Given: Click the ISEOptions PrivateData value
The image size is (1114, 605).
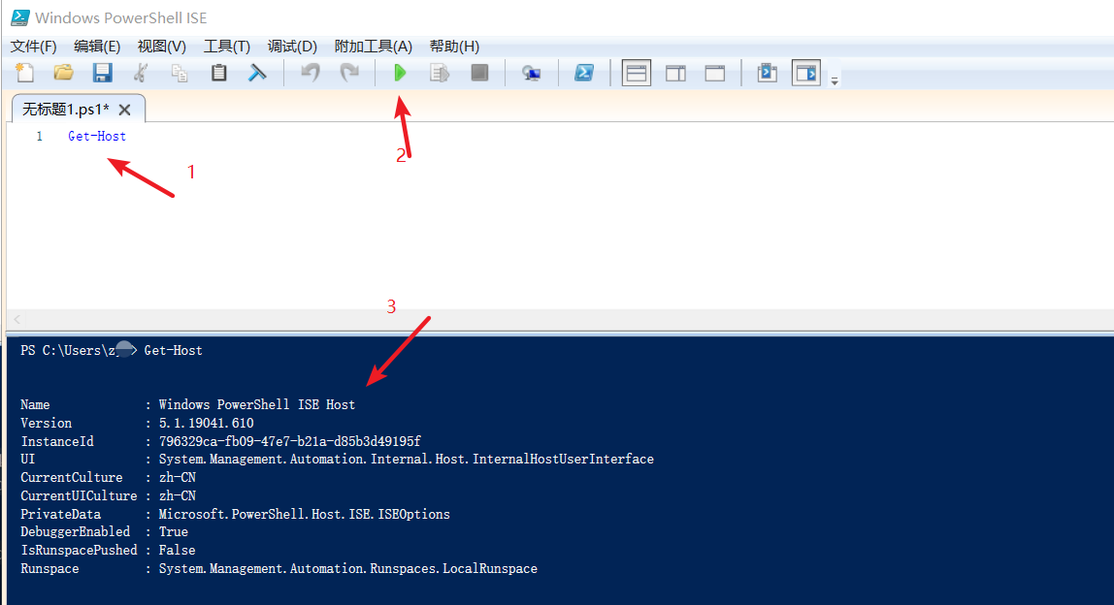Looking at the screenshot, I should (x=304, y=514).
